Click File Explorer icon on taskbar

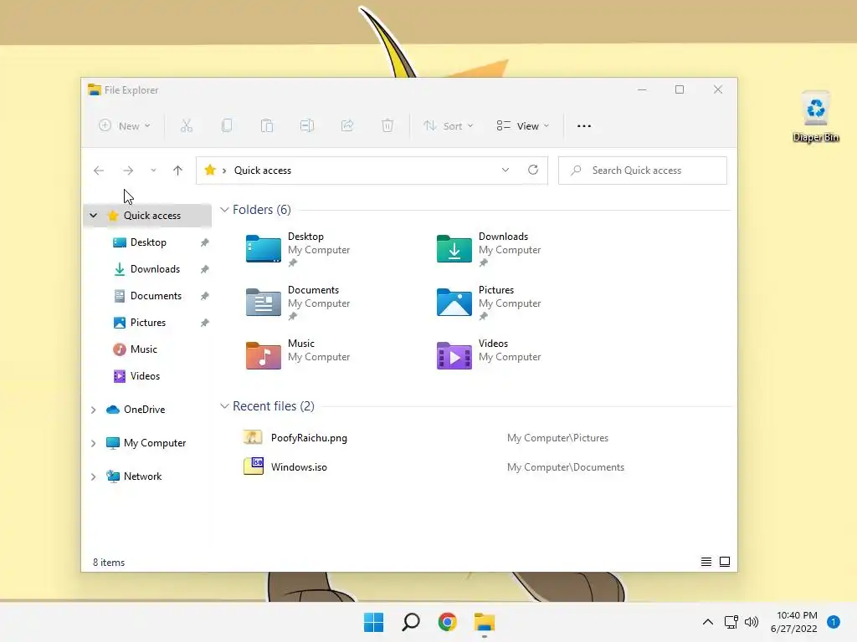[x=485, y=622]
